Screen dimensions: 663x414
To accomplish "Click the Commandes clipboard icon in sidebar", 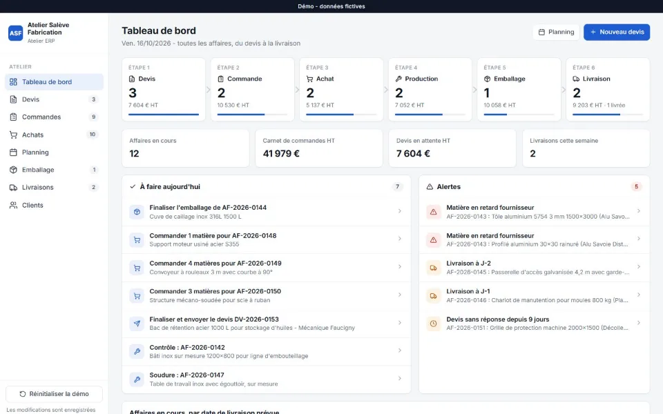I will [x=14, y=117].
